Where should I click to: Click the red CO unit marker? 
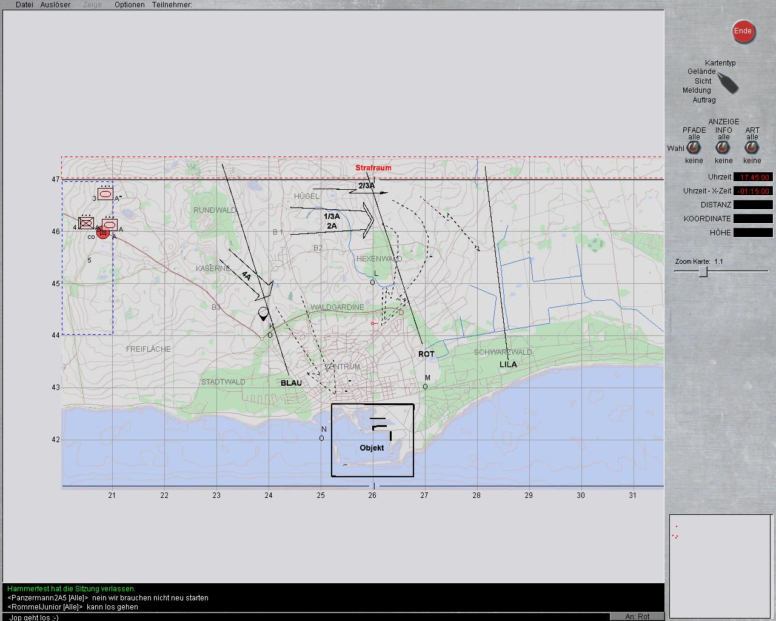pos(103,232)
